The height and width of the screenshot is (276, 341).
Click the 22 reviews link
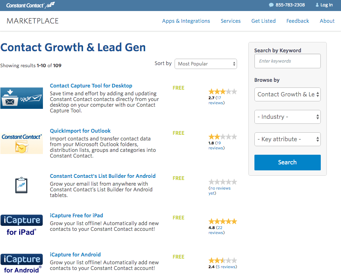[216, 230]
